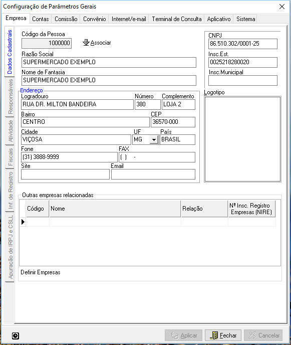Switch to the Aplicativo tab
Image resolution: width=291 pixels, height=345 pixels.
[x=219, y=19]
